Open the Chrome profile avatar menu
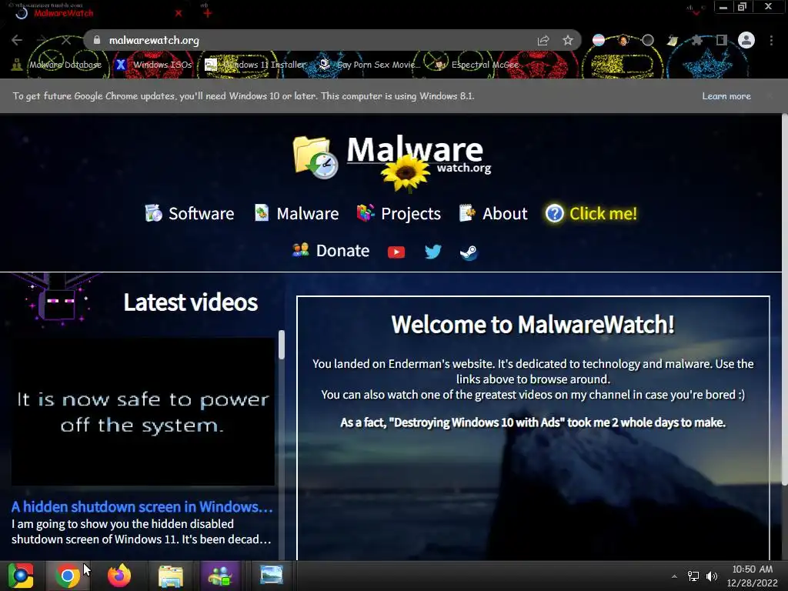 point(746,40)
